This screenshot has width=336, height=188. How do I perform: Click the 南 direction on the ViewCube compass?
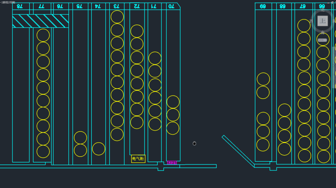(323, 32)
